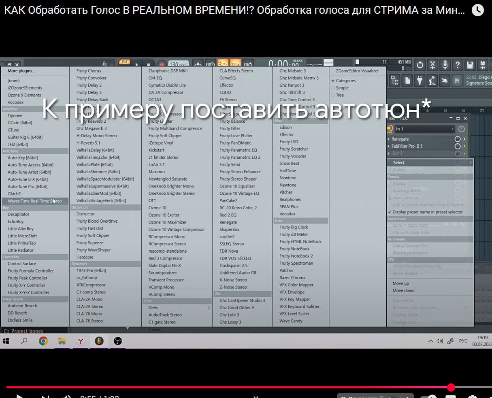
Task: Select the Categories radio option
Action: (333, 81)
